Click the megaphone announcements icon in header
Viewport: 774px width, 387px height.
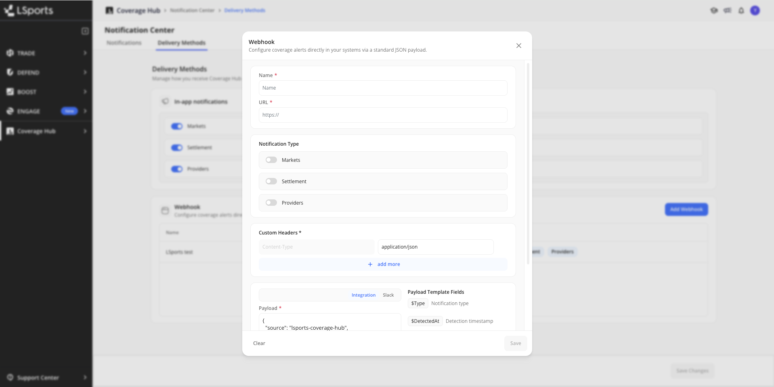(x=728, y=10)
